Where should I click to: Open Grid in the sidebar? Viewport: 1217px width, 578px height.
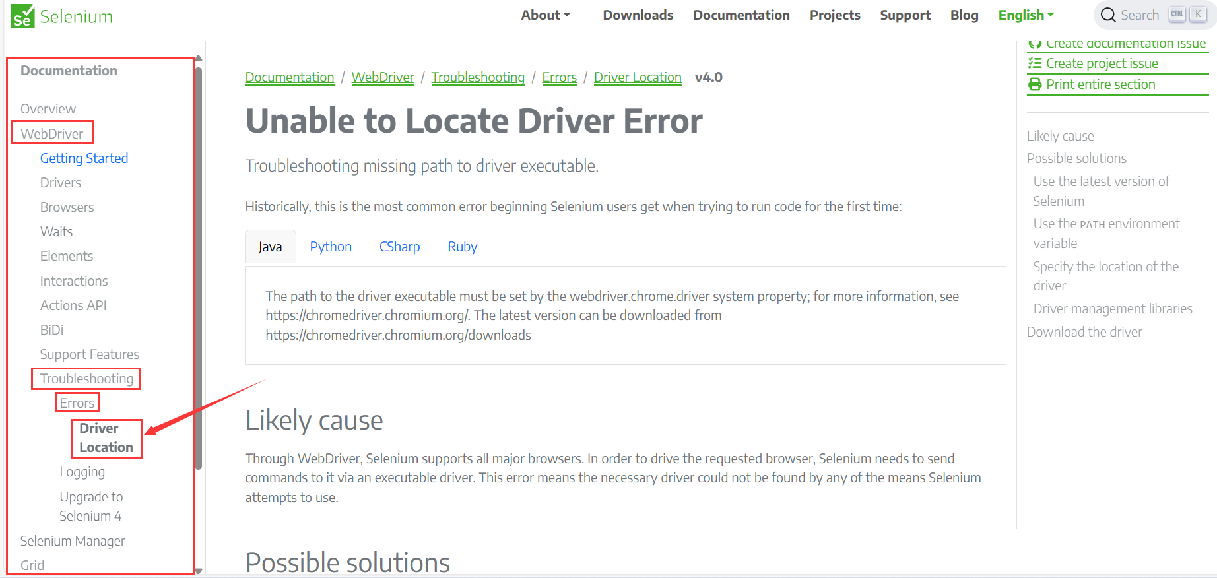(32, 565)
